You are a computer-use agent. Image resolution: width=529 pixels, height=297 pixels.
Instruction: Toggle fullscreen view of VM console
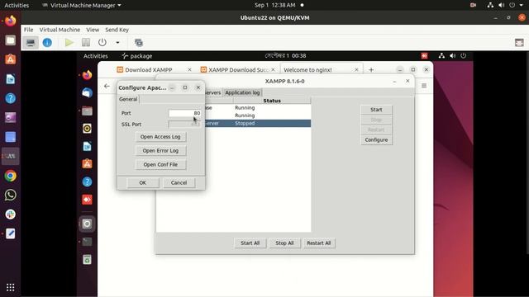tap(519, 43)
